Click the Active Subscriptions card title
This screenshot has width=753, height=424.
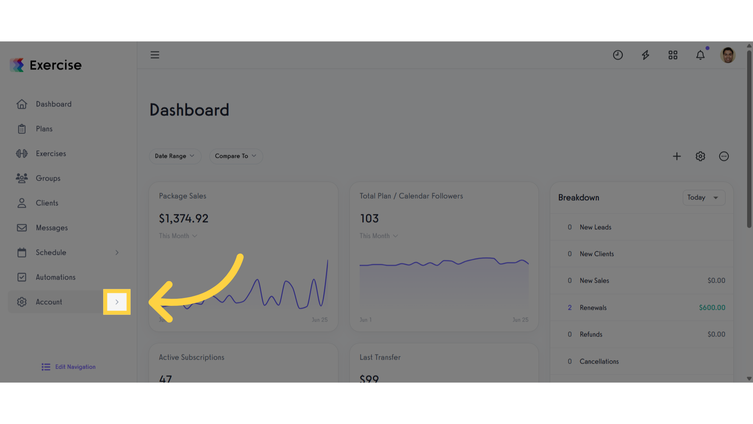coord(192,358)
